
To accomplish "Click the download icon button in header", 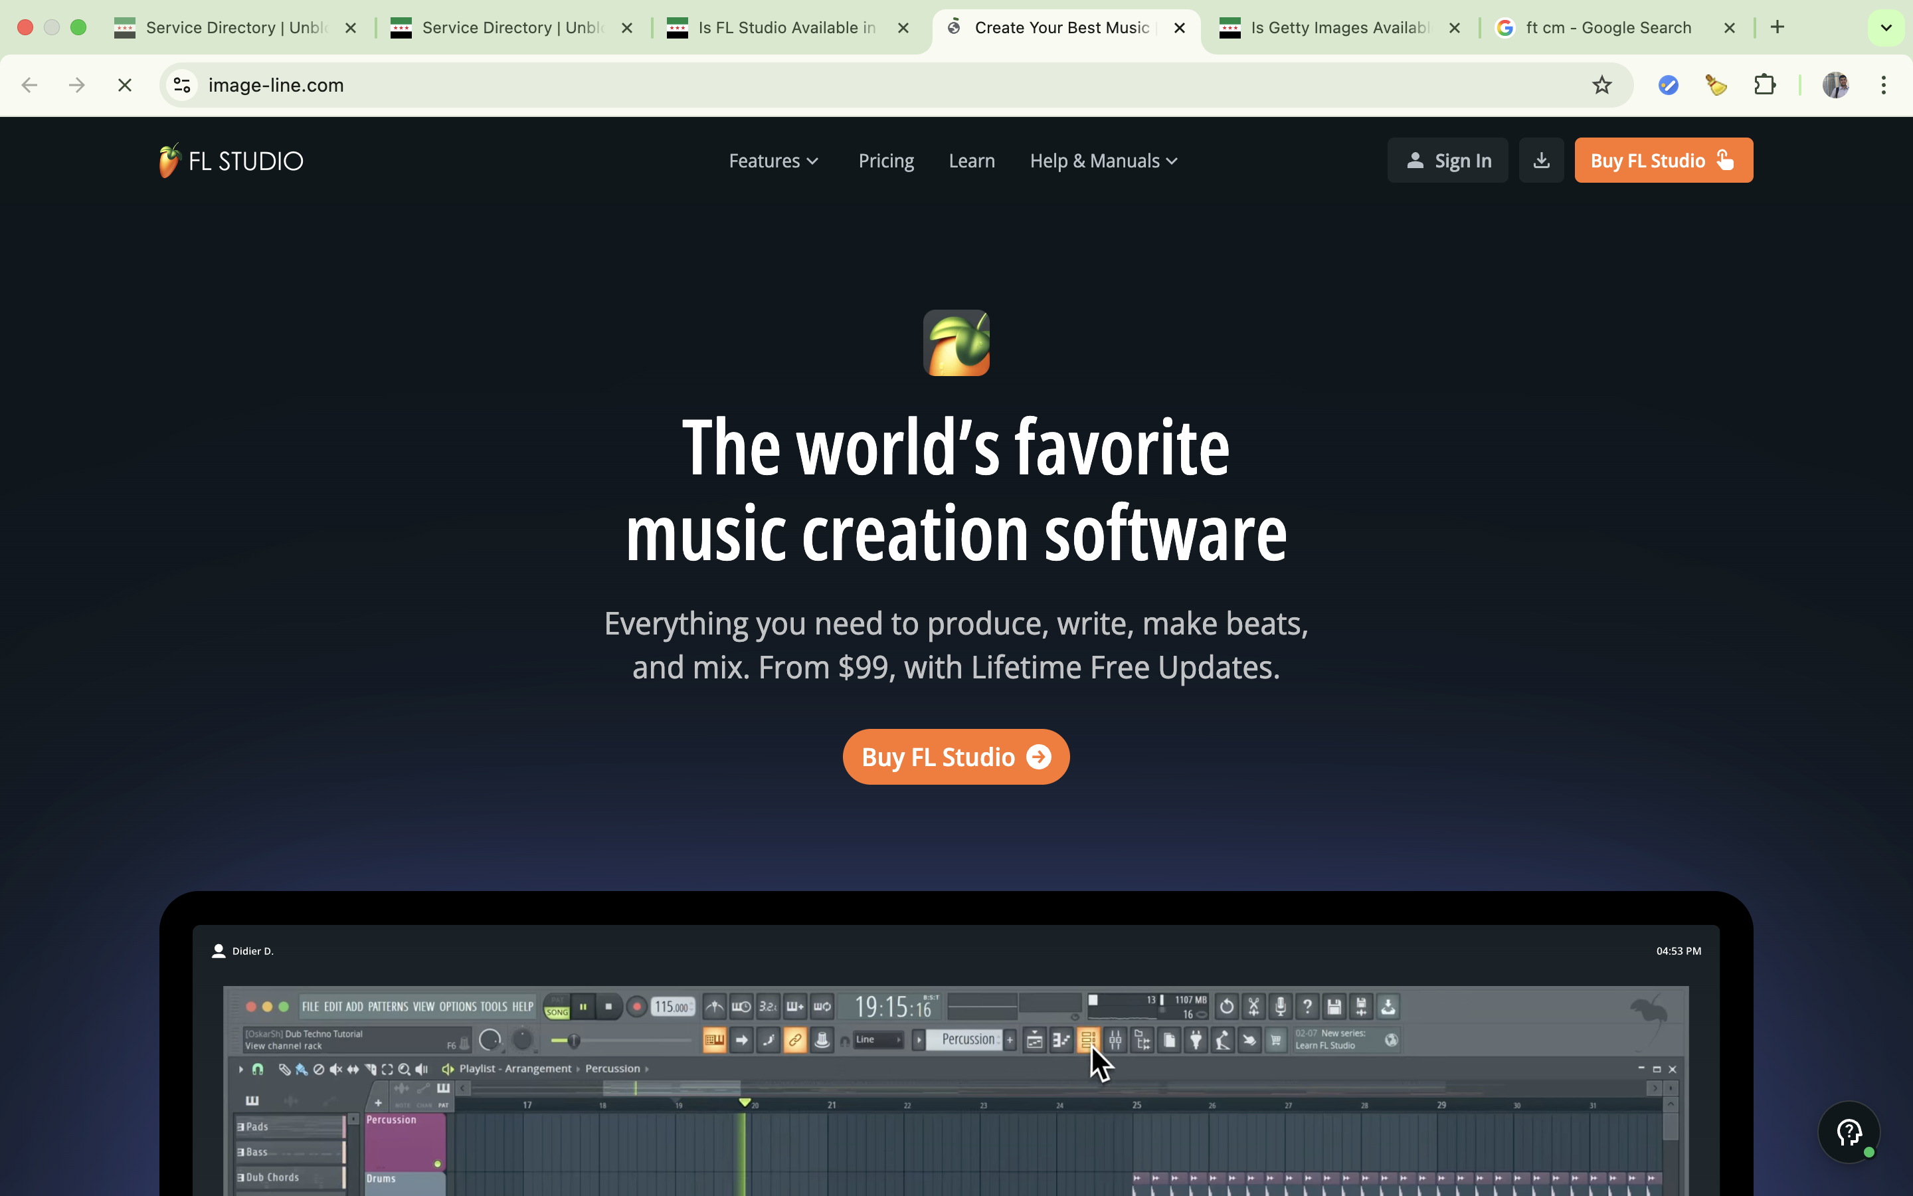I will 1540,161.
